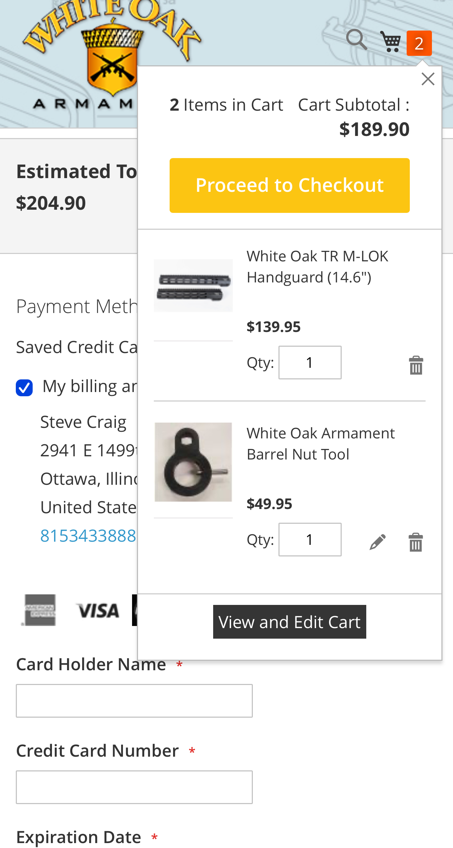Click the Barrel Nut Tool quantity field
This screenshot has width=453, height=848.
coord(310,540)
